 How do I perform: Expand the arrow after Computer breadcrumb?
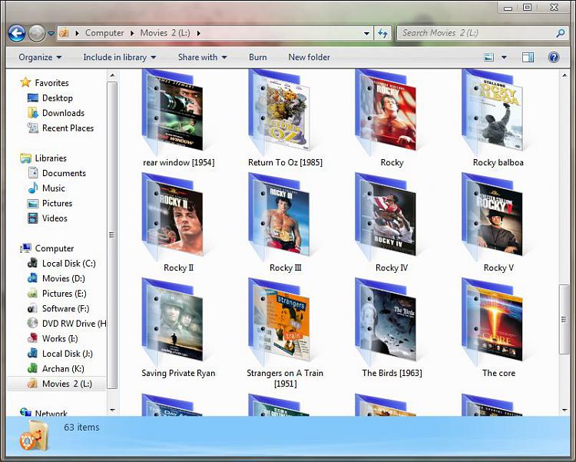(x=132, y=33)
